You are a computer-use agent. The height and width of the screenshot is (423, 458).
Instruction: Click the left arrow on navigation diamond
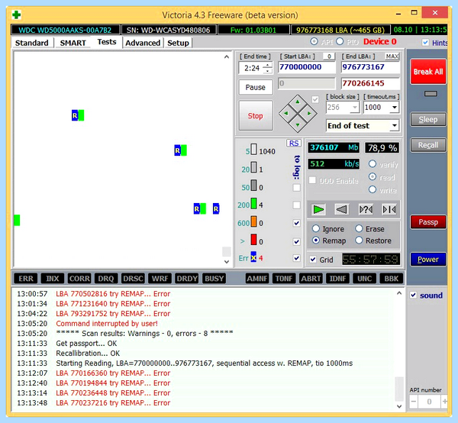286,113
